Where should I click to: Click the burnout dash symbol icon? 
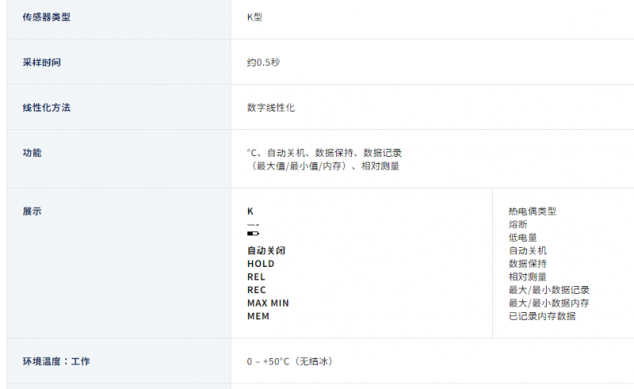[x=253, y=225]
